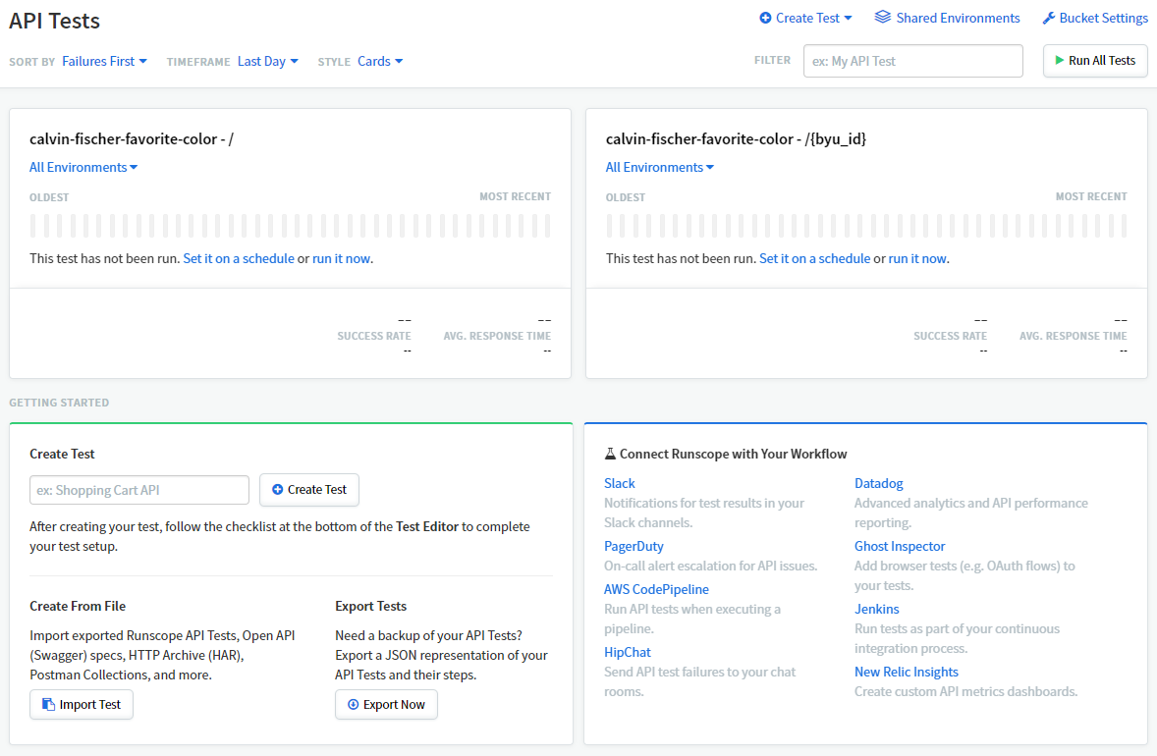Change Sort By from Failures First
Screen dimensions: 1157x756
[104, 61]
